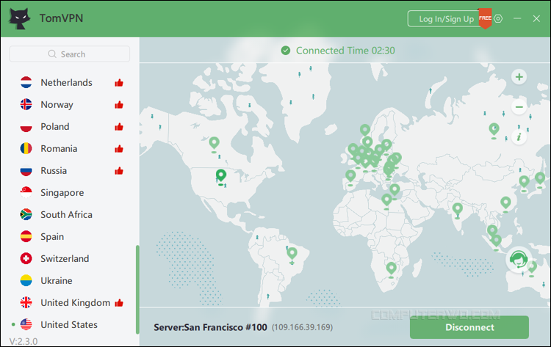Click the Poland flag icon
551x347 pixels.
(x=26, y=127)
